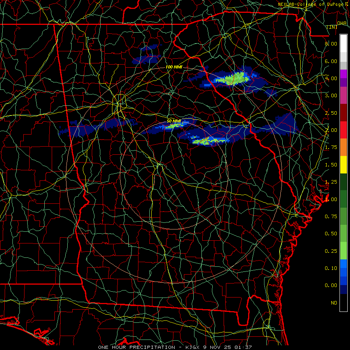Click the 4.00 legend value
The height and width of the screenshot is (350, 350).
point(331,78)
